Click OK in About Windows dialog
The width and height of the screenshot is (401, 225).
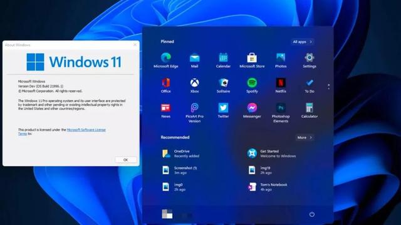[x=125, y=160]
